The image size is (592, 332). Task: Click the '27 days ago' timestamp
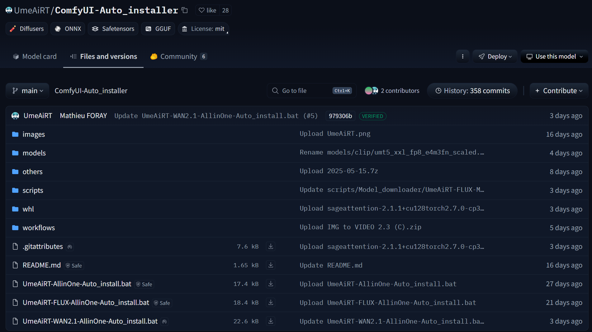click(x=564, y=284)
